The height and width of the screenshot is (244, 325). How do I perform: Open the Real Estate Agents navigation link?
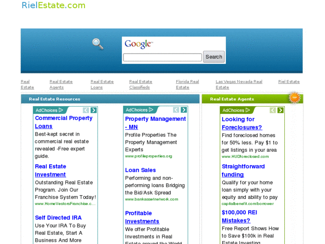61,84
